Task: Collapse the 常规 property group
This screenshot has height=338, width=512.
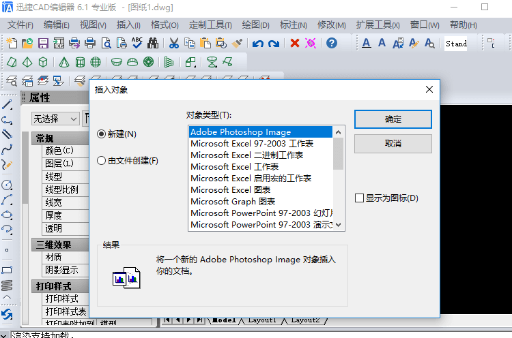Action: [x=60, y=138]
